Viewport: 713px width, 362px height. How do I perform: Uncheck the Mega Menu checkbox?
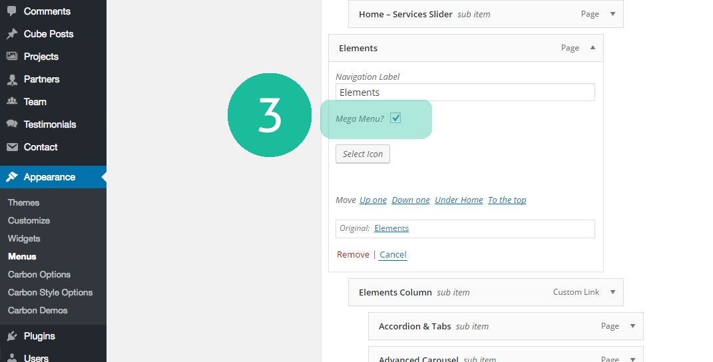pyautogui.click(x=395, y=118)
